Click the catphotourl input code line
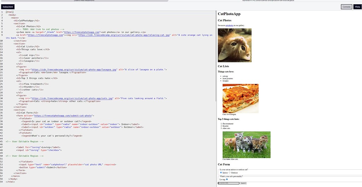Image resolution: width=362 pixels, height=187 pixels. [68, 165]
